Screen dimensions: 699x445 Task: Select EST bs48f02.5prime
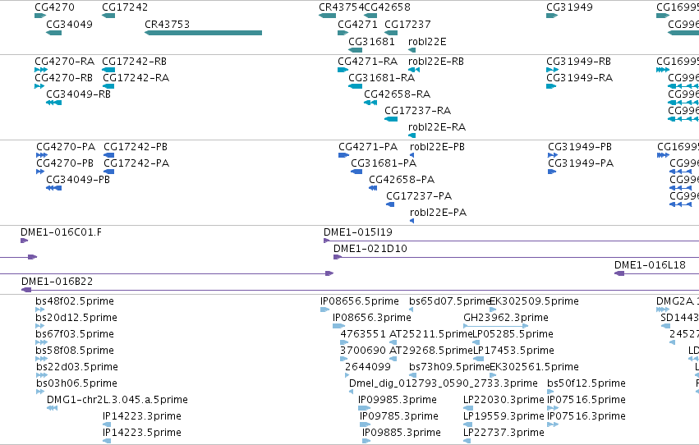(x=40, y=310)
